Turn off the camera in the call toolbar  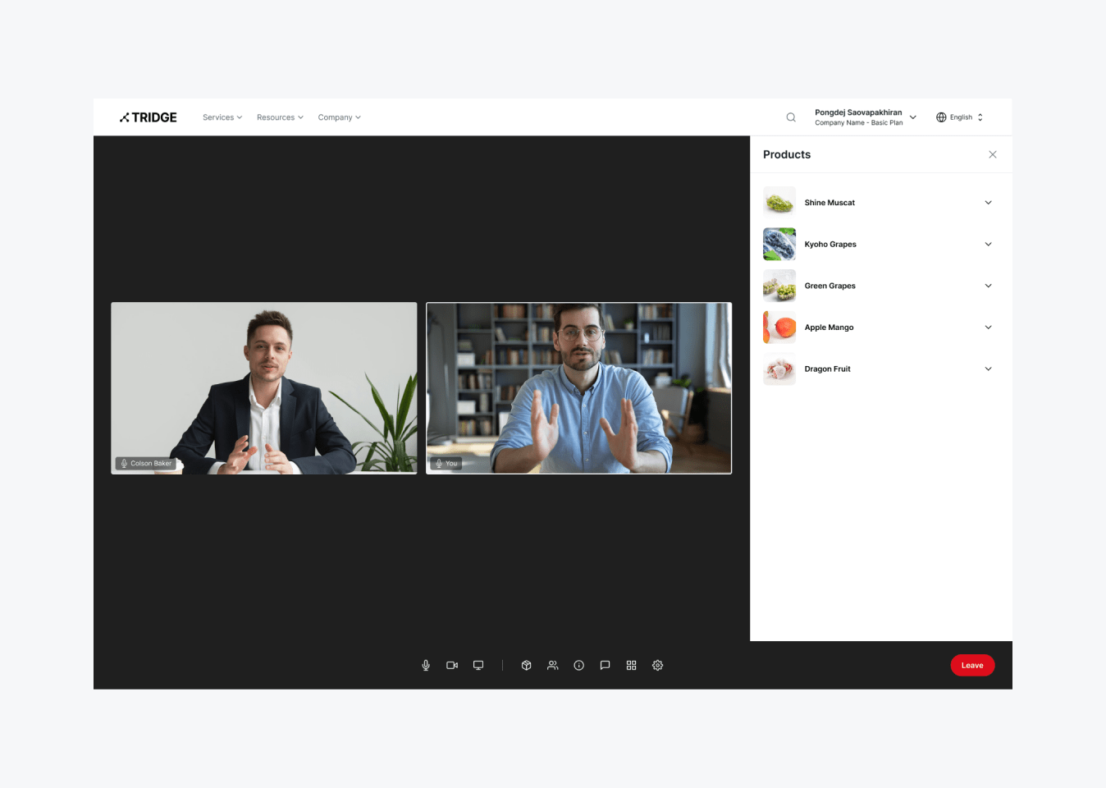[x=452, y=666]
